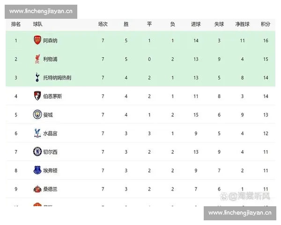Click the Chelsea club crest icon
This screenshot has width=281, height=225.
tap(37, 151)
